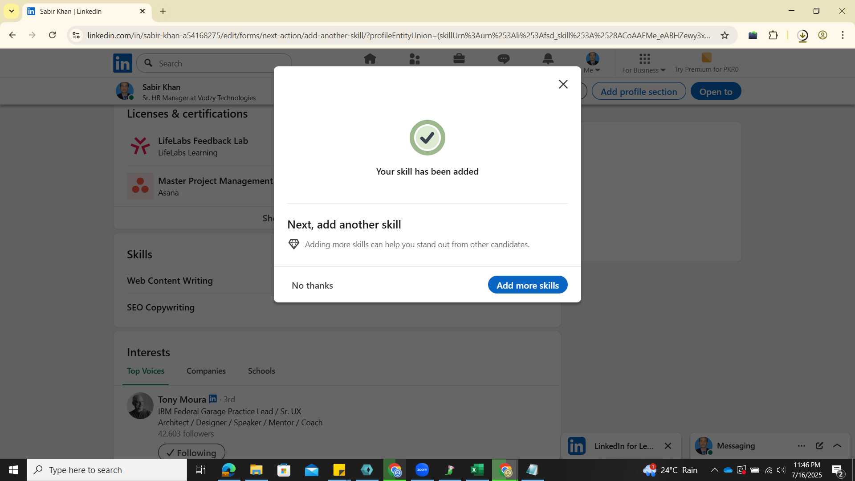Open Messaging options three-dots icon
Viewport: 855px width, 481px height.
tap(802, 446)
